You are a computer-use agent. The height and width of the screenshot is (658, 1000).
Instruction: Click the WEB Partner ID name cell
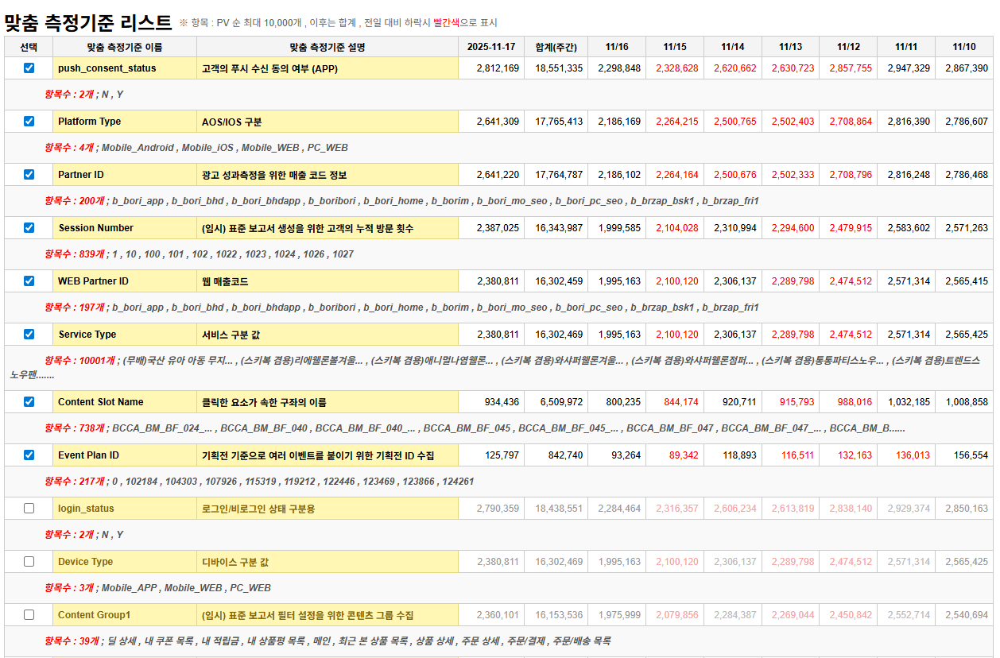coord(125,281)
